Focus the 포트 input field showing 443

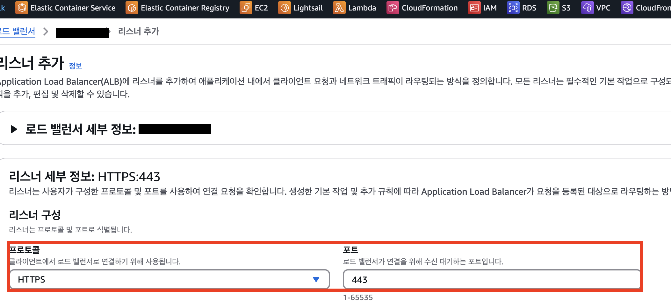[x=492, y=279]
